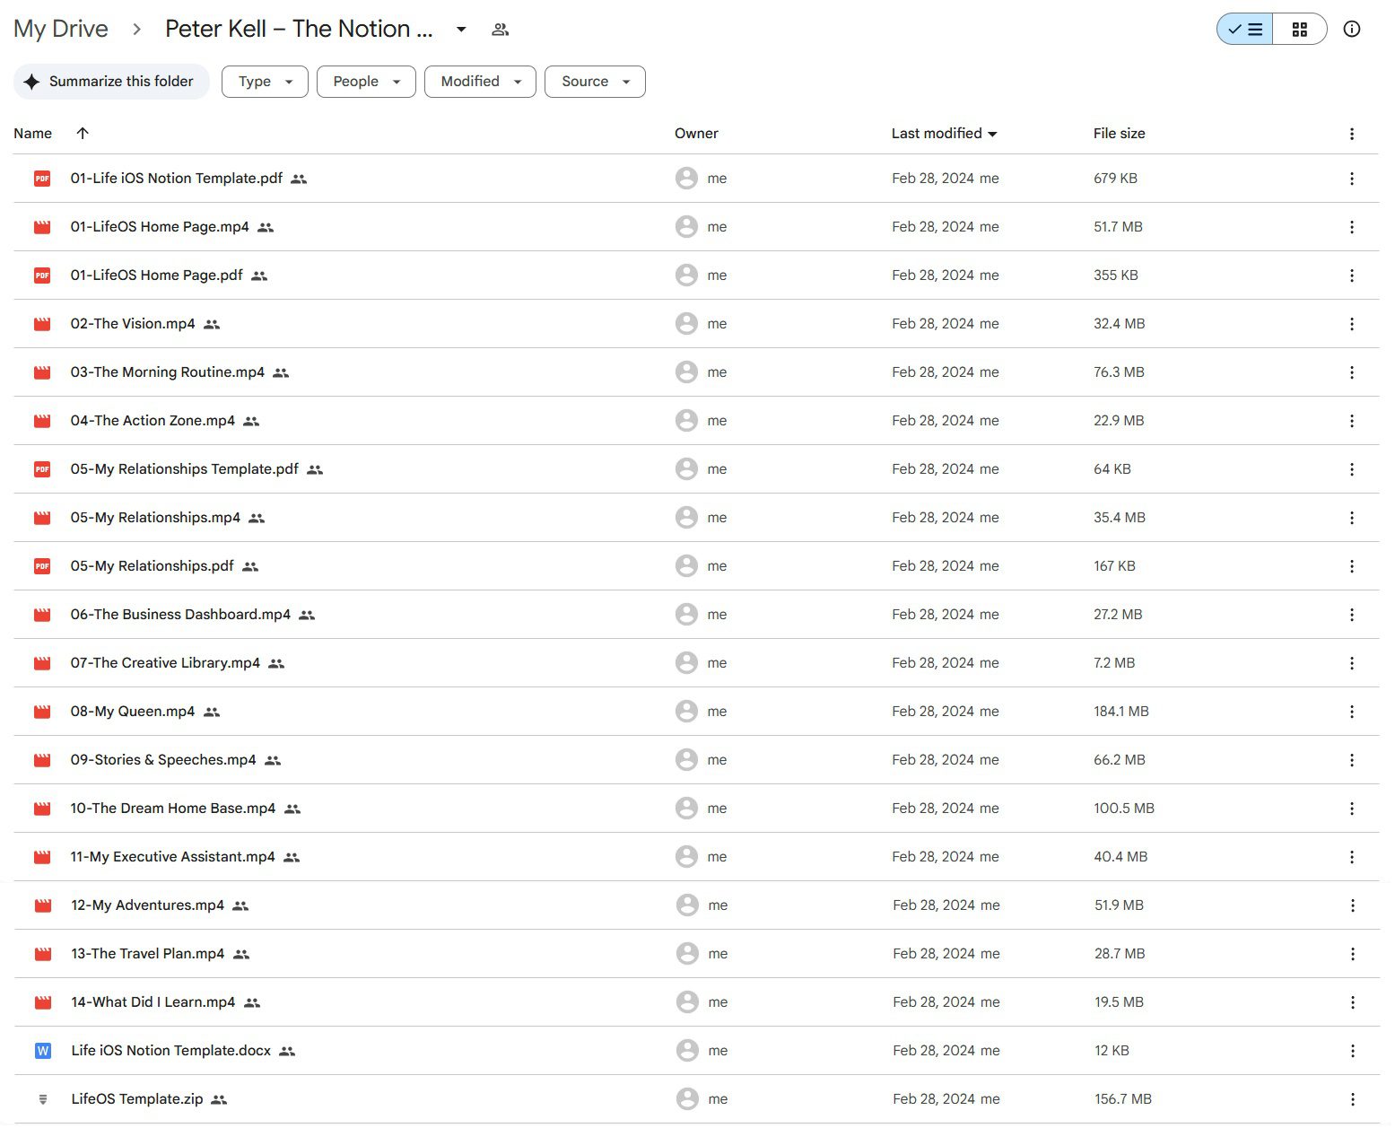Open more actions for Life iOS Notion Template.docx

coord(1352,1051)
